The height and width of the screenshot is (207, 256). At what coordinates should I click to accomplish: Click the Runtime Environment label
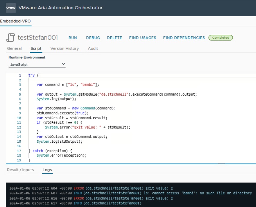pos(27,57)
